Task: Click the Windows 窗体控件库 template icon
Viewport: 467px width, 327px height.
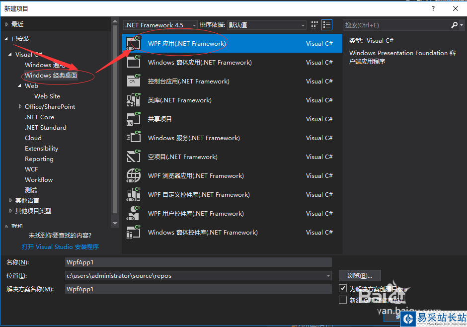Action: coord(134,232)
